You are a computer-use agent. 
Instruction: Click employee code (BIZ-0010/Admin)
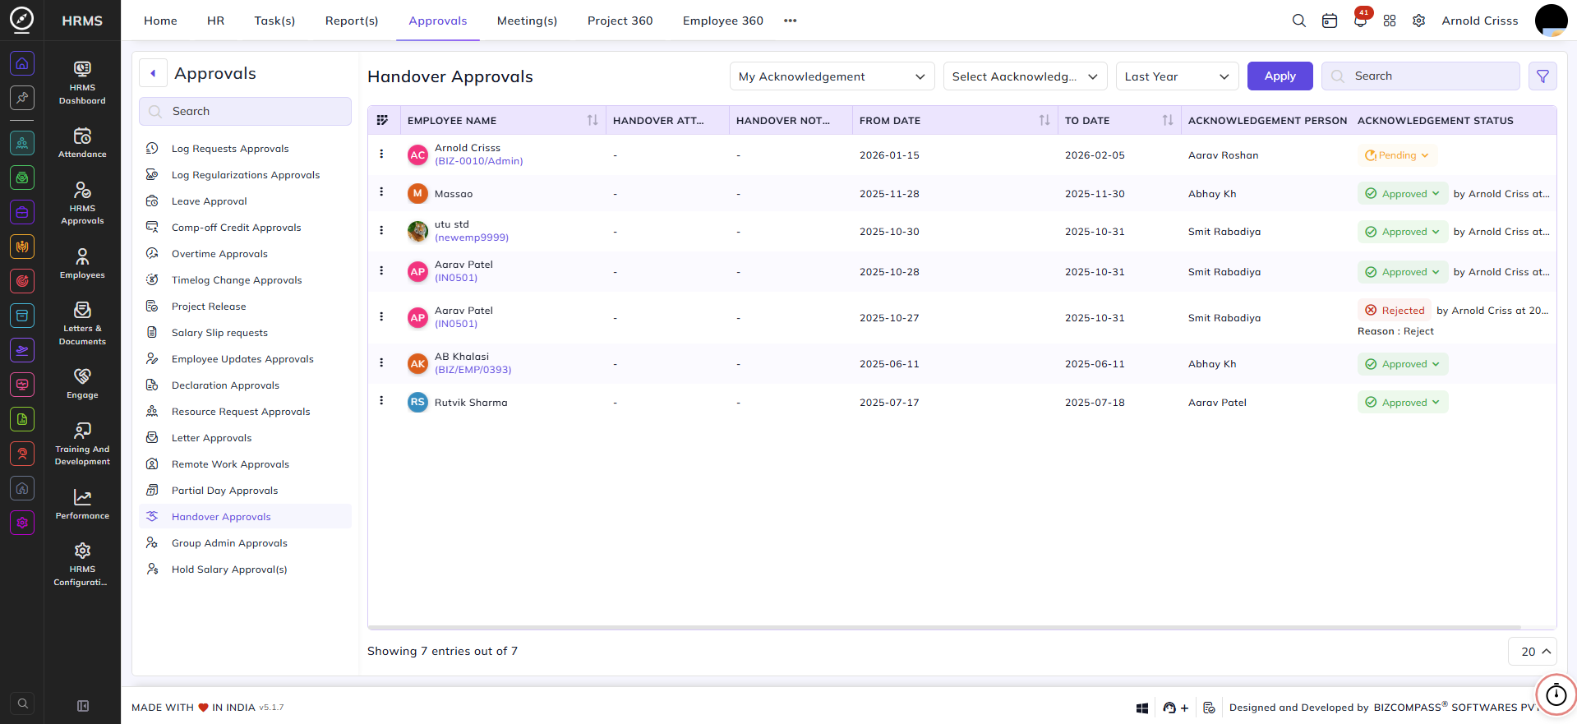(x=478, y=162)
